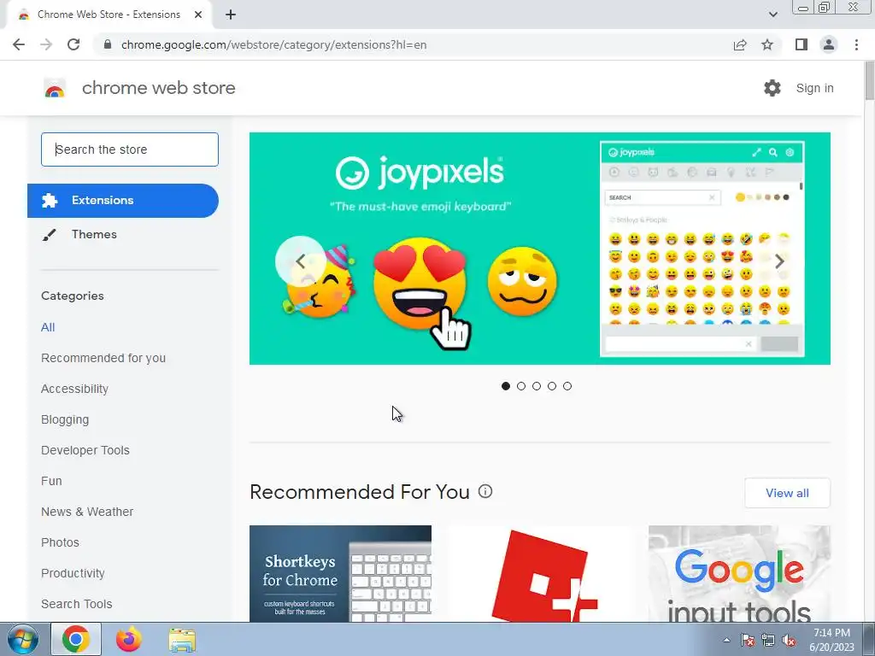The width and height of the screenshot is (875, 656).
Task: Close the Chrome Web Store tab
Action: pos(198,15)
